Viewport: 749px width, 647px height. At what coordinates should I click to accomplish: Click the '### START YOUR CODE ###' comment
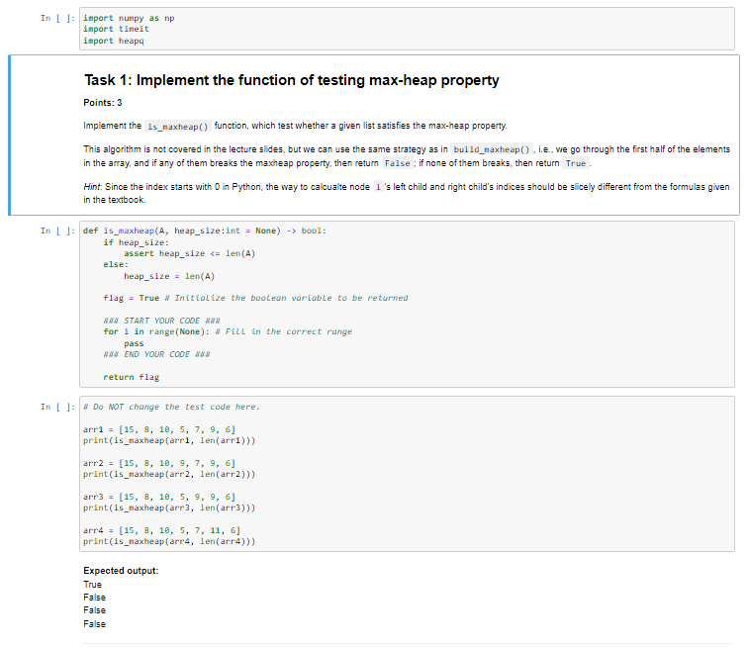point(161,321)
